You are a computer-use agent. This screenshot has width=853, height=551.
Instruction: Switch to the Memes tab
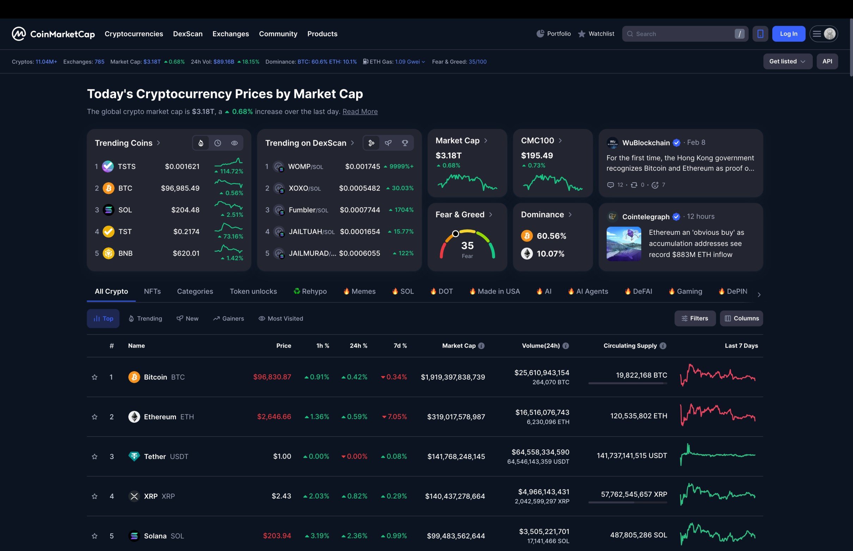(x=359, y=291)
